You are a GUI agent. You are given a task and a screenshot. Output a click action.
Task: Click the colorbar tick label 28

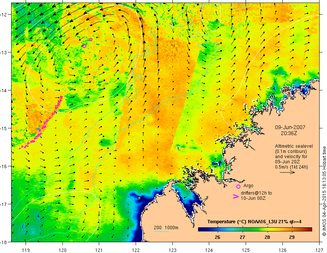267,237
